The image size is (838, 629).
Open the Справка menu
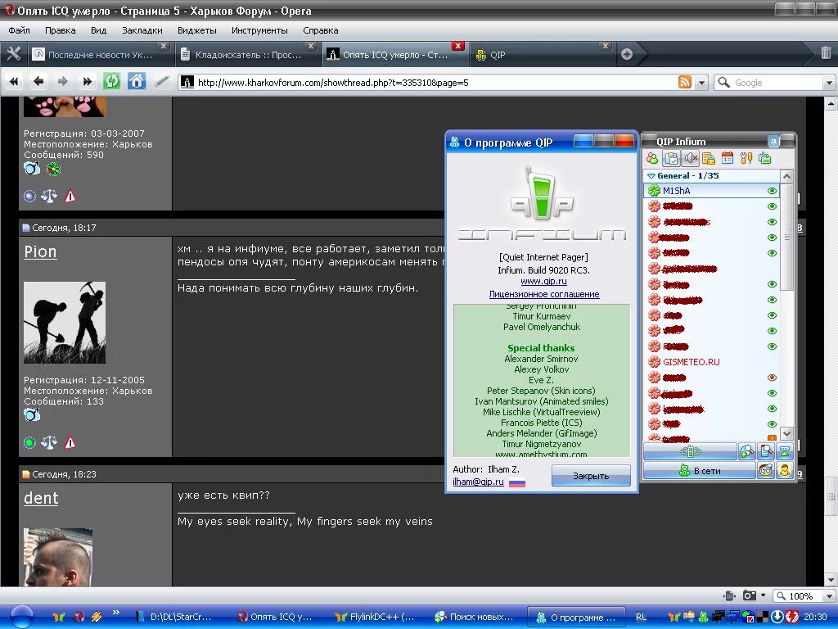321,30
